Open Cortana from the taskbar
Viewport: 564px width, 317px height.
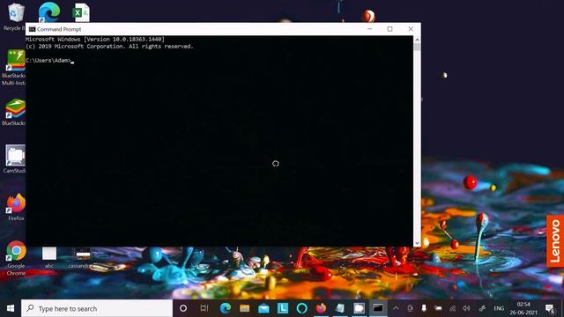tap(183, 308)
